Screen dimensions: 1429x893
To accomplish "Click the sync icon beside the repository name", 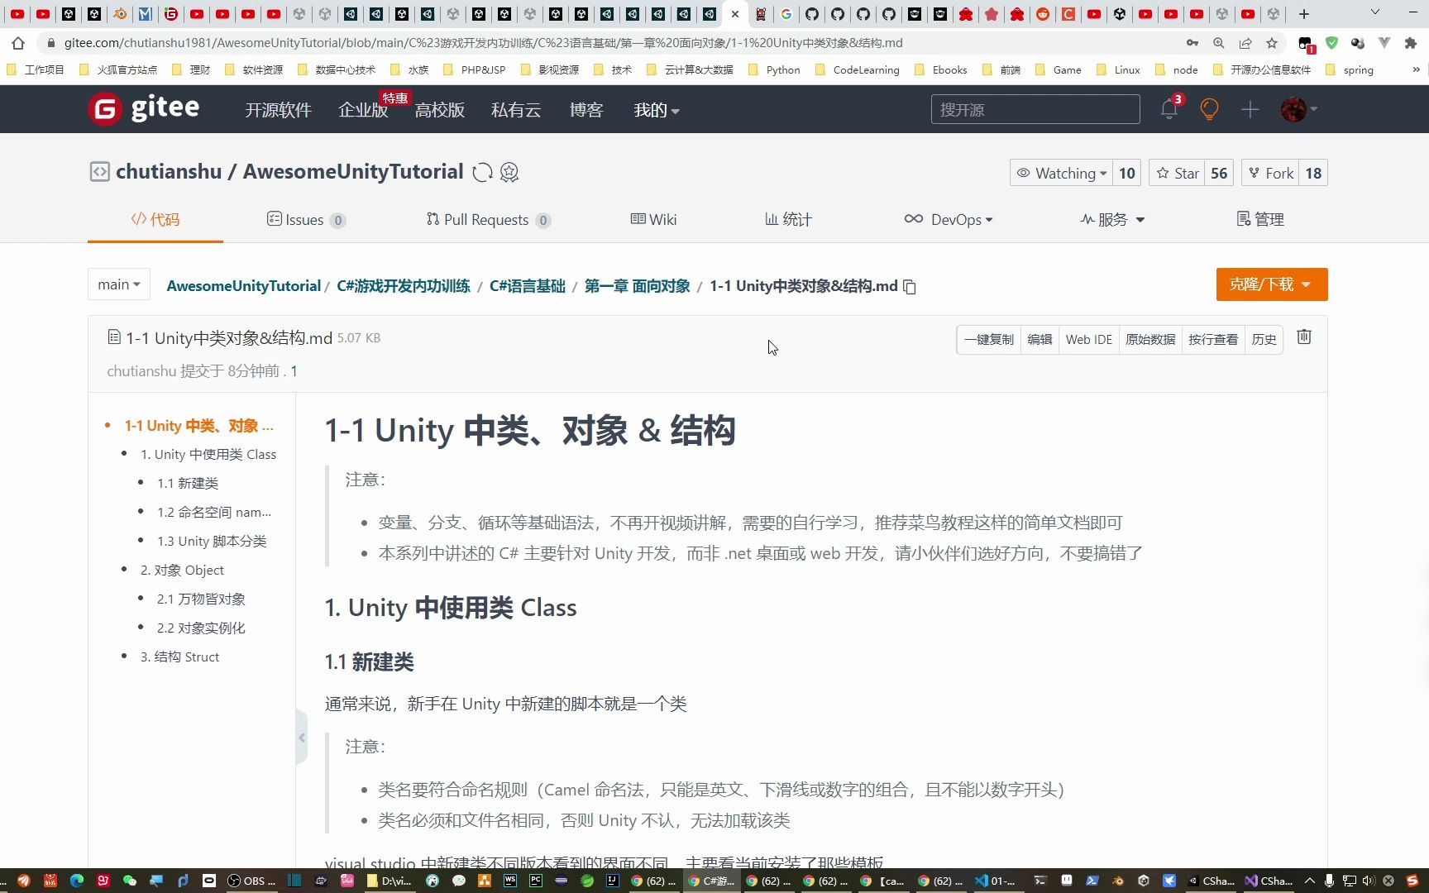I will coord(482,172).
